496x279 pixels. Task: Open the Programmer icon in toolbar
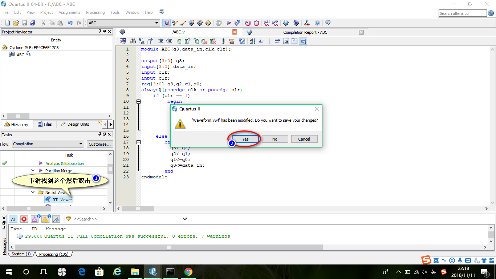[296, 23]
